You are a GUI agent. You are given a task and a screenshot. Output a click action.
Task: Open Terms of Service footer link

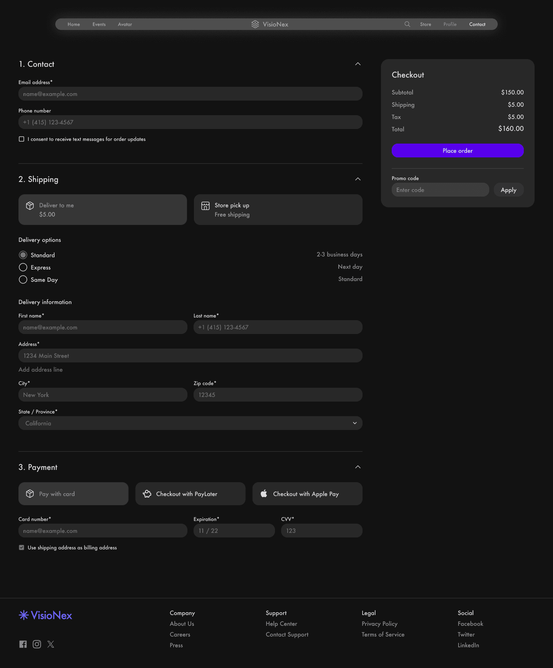tap(383, 635)
